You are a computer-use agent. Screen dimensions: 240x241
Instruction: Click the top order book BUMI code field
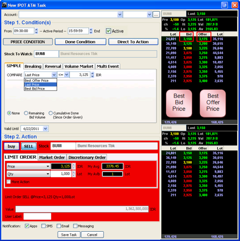point(174,14)
